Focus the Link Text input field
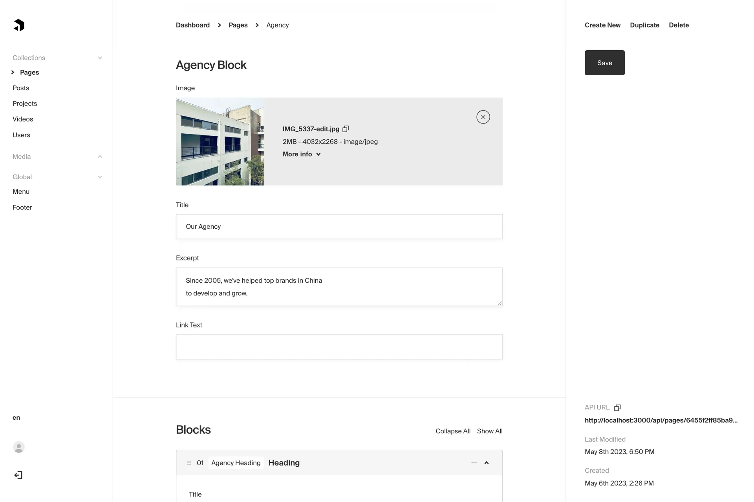The height and width of the screenshot is (502, 754). point(339,347)
